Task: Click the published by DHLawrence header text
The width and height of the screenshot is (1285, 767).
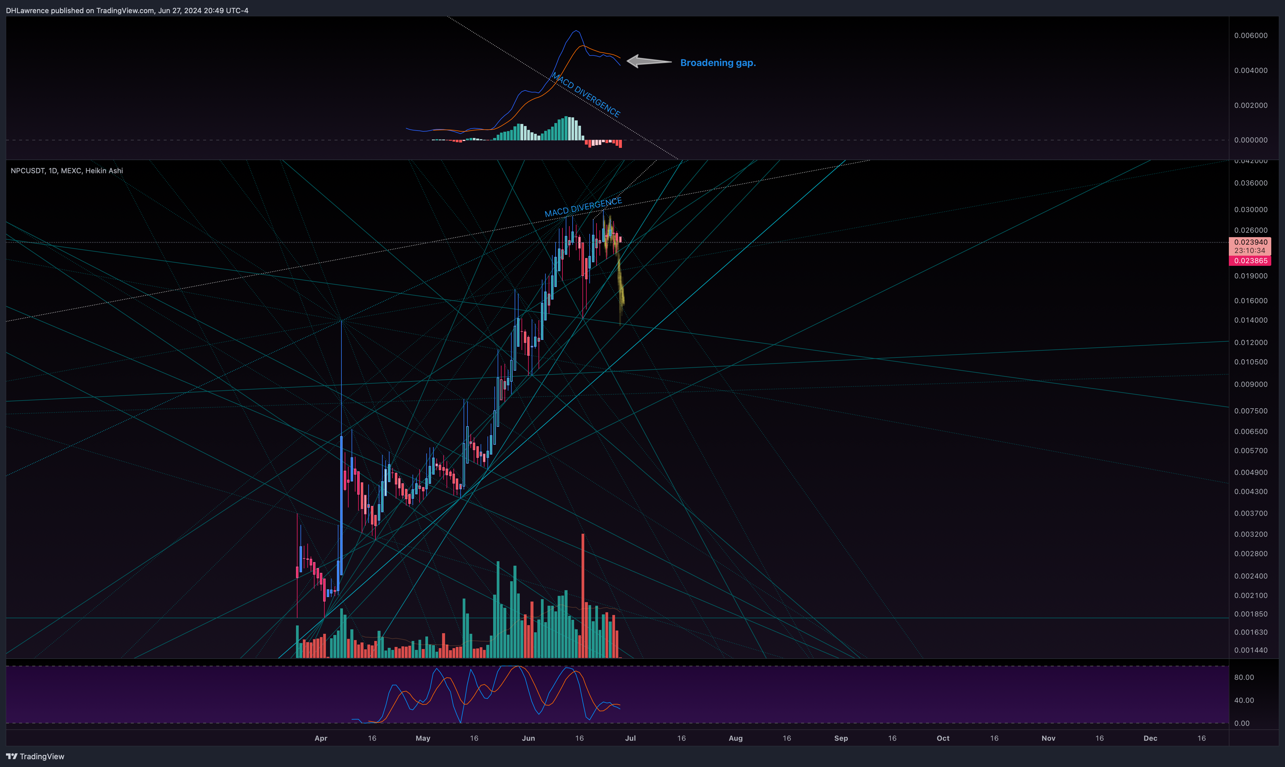Action: coord(127,10)
